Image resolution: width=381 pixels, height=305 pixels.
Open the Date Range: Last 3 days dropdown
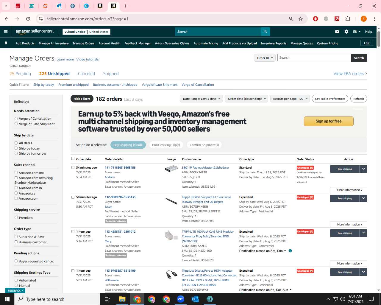click(x=201, y=99)
